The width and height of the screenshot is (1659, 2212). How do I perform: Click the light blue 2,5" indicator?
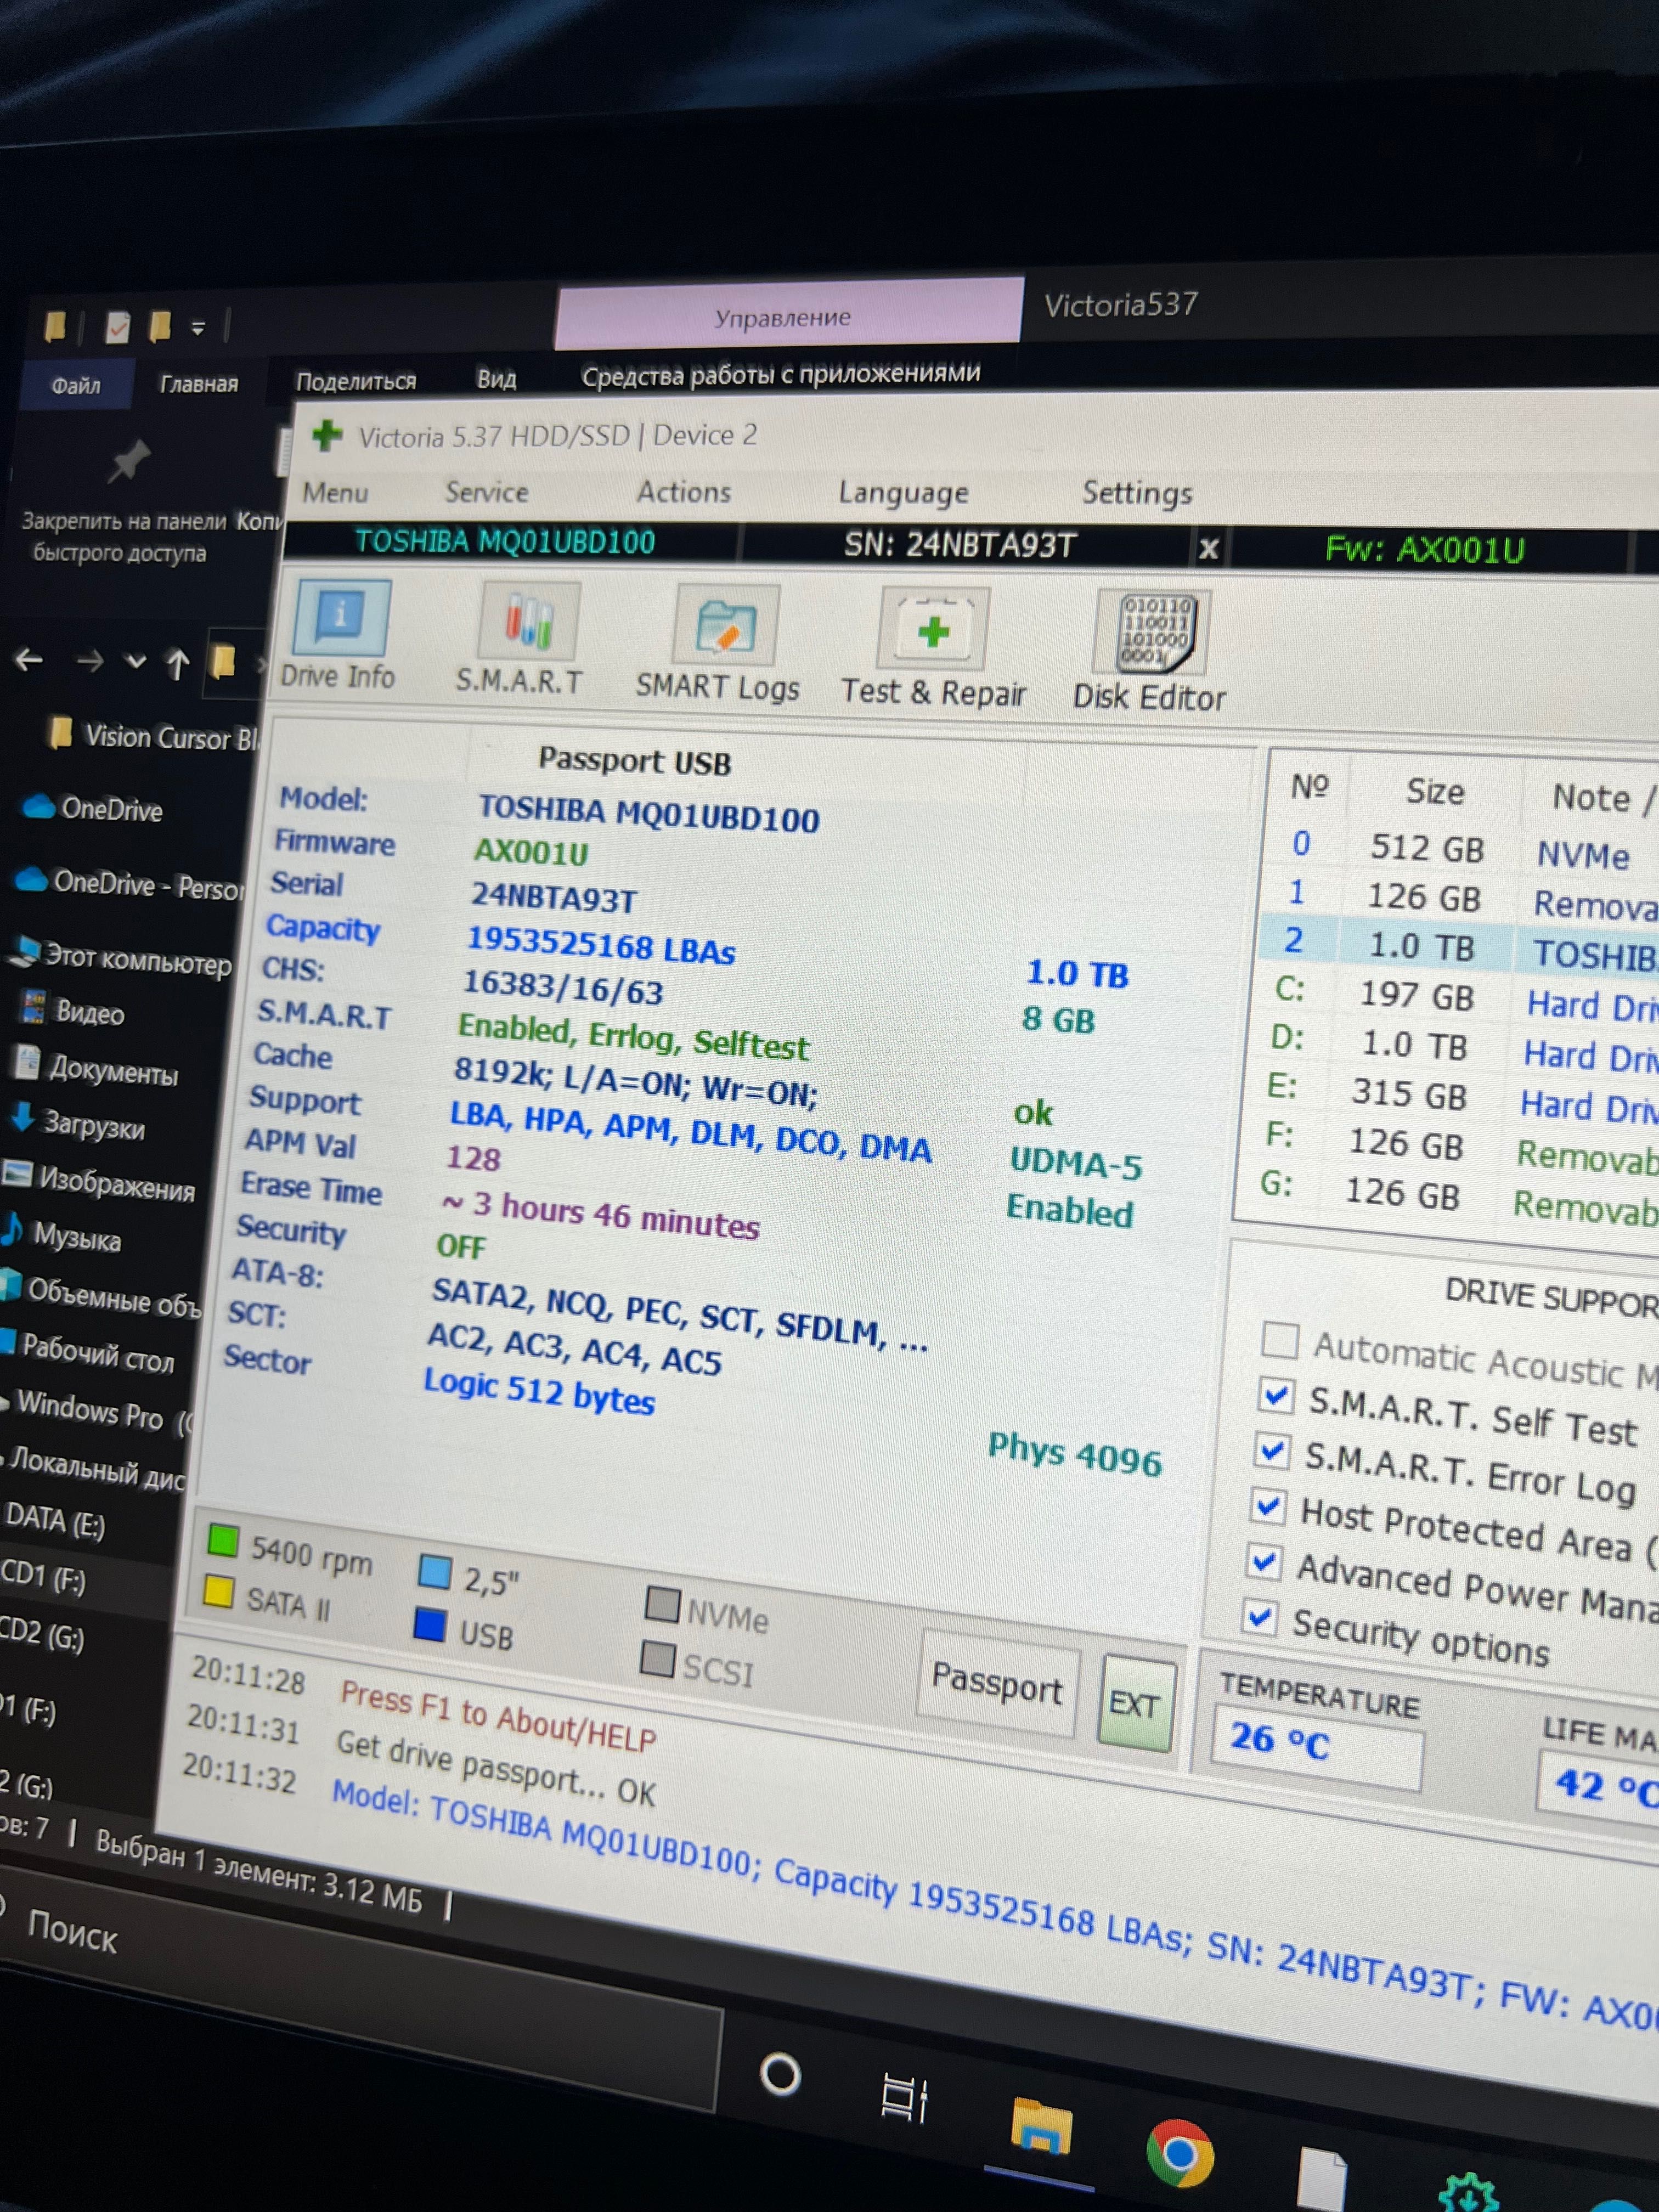coord(435,1571)
